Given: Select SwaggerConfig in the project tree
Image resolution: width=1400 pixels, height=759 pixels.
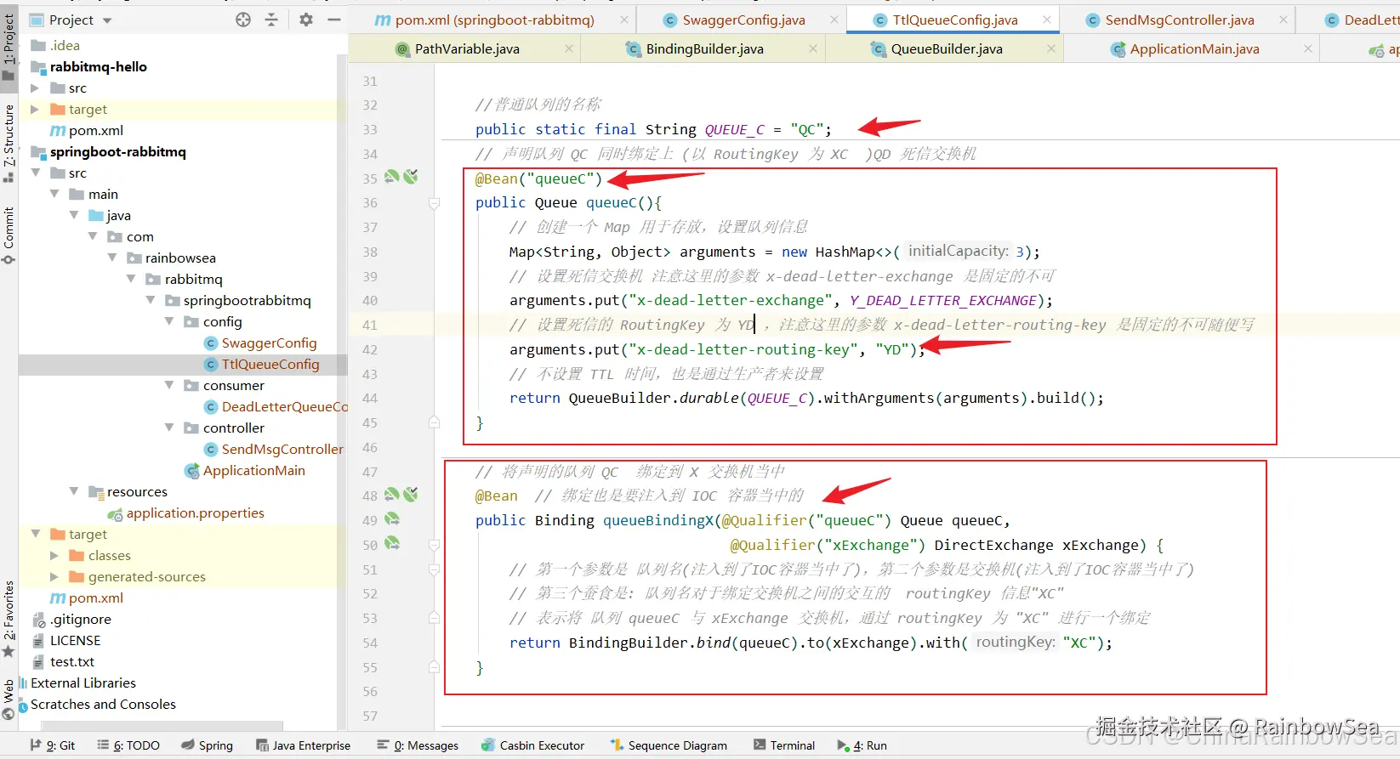Looking at the screenshot, I should [269, 343].
